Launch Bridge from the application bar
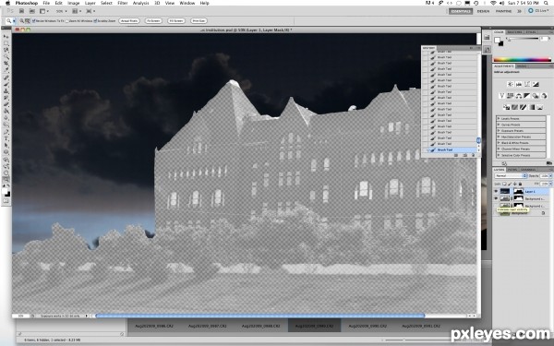The image size is (554, 346). point(22,11)
